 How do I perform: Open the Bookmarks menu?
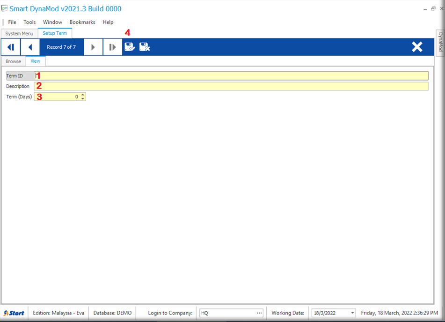pos(82,22)
